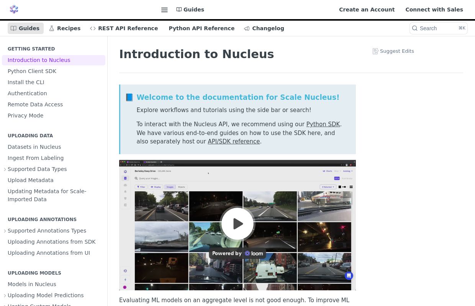Click the Powered by Loom badge
The width and height of the screenshot is (475, 306).
237,253
